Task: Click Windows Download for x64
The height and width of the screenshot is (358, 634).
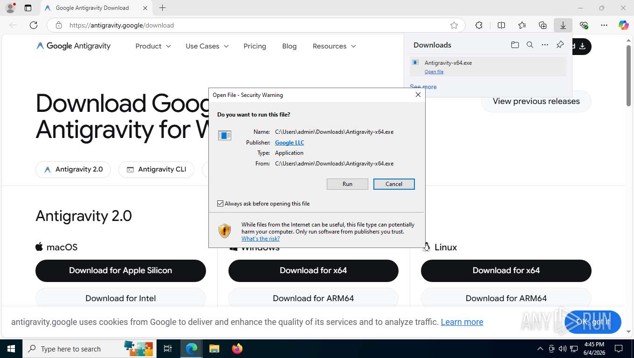Action: (313, 270)
